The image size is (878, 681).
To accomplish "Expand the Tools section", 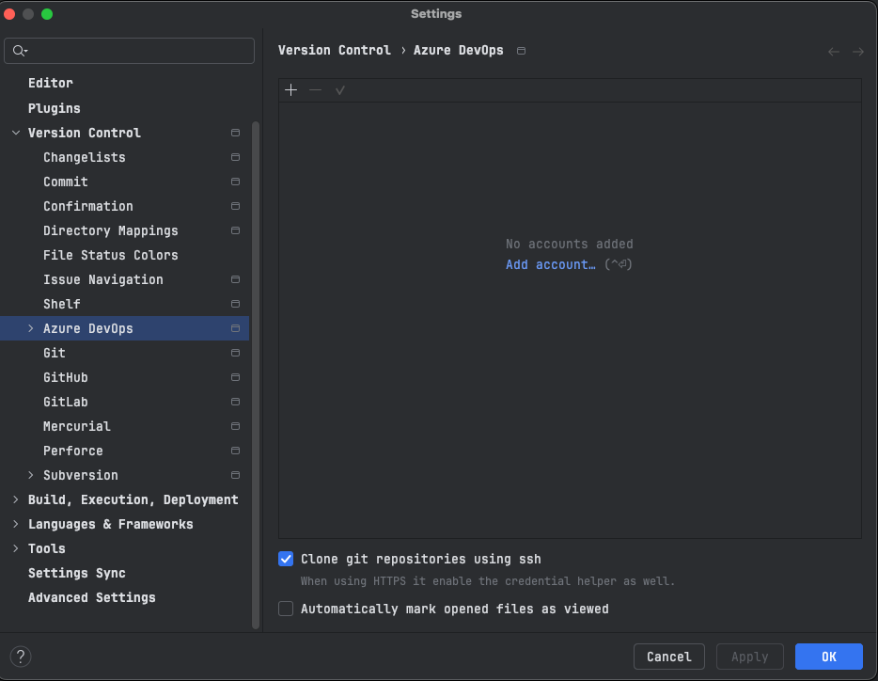I will pyautogui.click(x=16, y=548).
